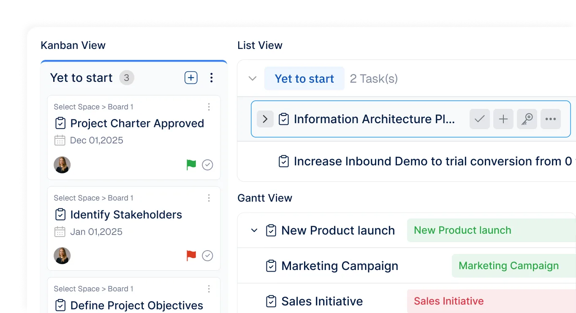Image resolution: width=576 pixels, height=313 pixels.
Task: Click the task icon beside Project Charter Approved
Action: coord(60,123)
